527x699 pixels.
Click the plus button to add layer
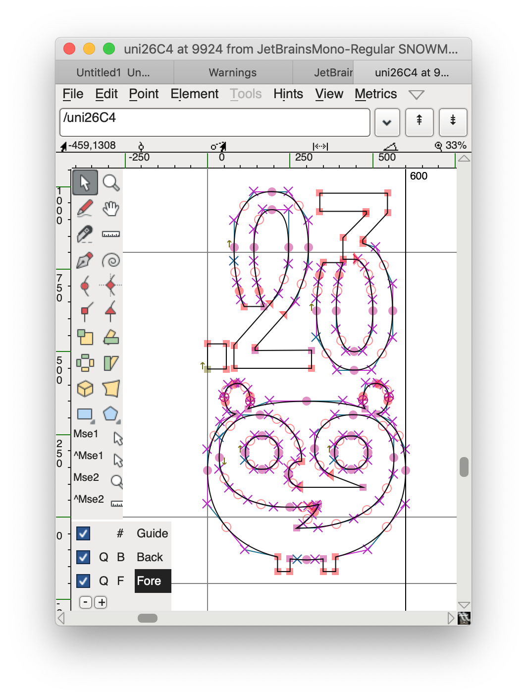tap(101, 602)
